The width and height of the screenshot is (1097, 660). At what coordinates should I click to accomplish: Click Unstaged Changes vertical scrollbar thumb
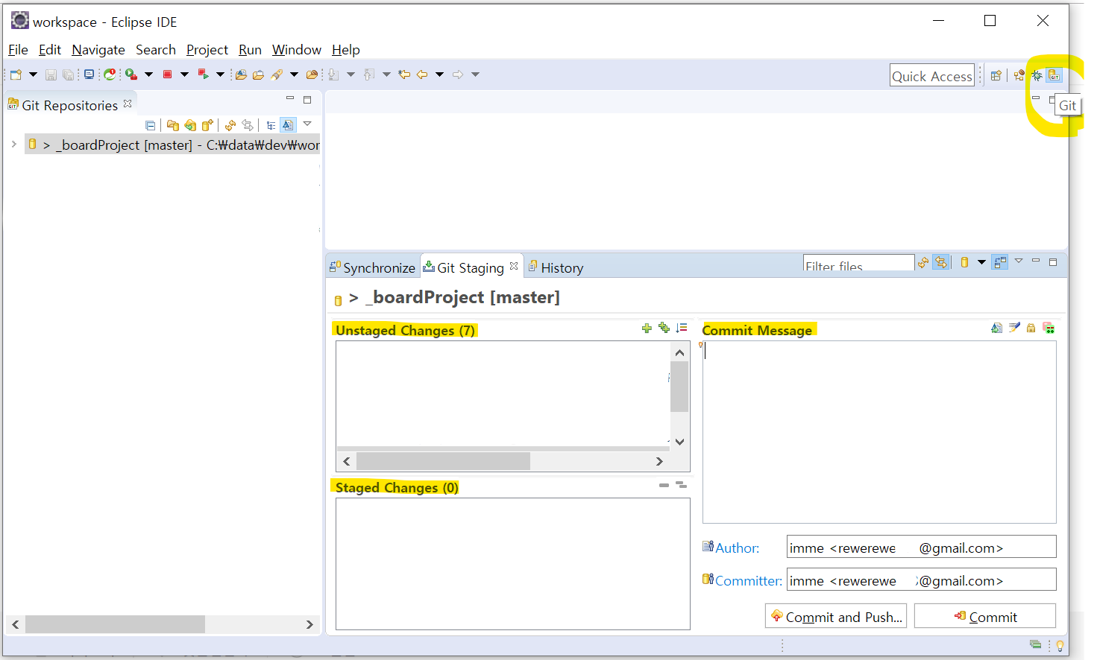679,387
